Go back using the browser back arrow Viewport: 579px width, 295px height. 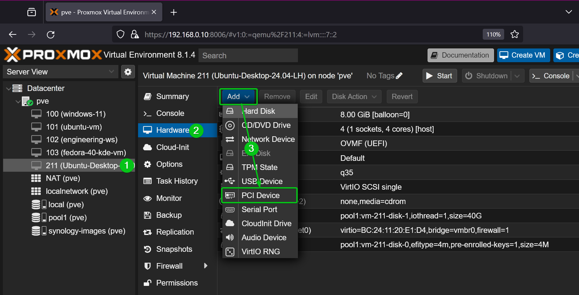pos(13,34)
